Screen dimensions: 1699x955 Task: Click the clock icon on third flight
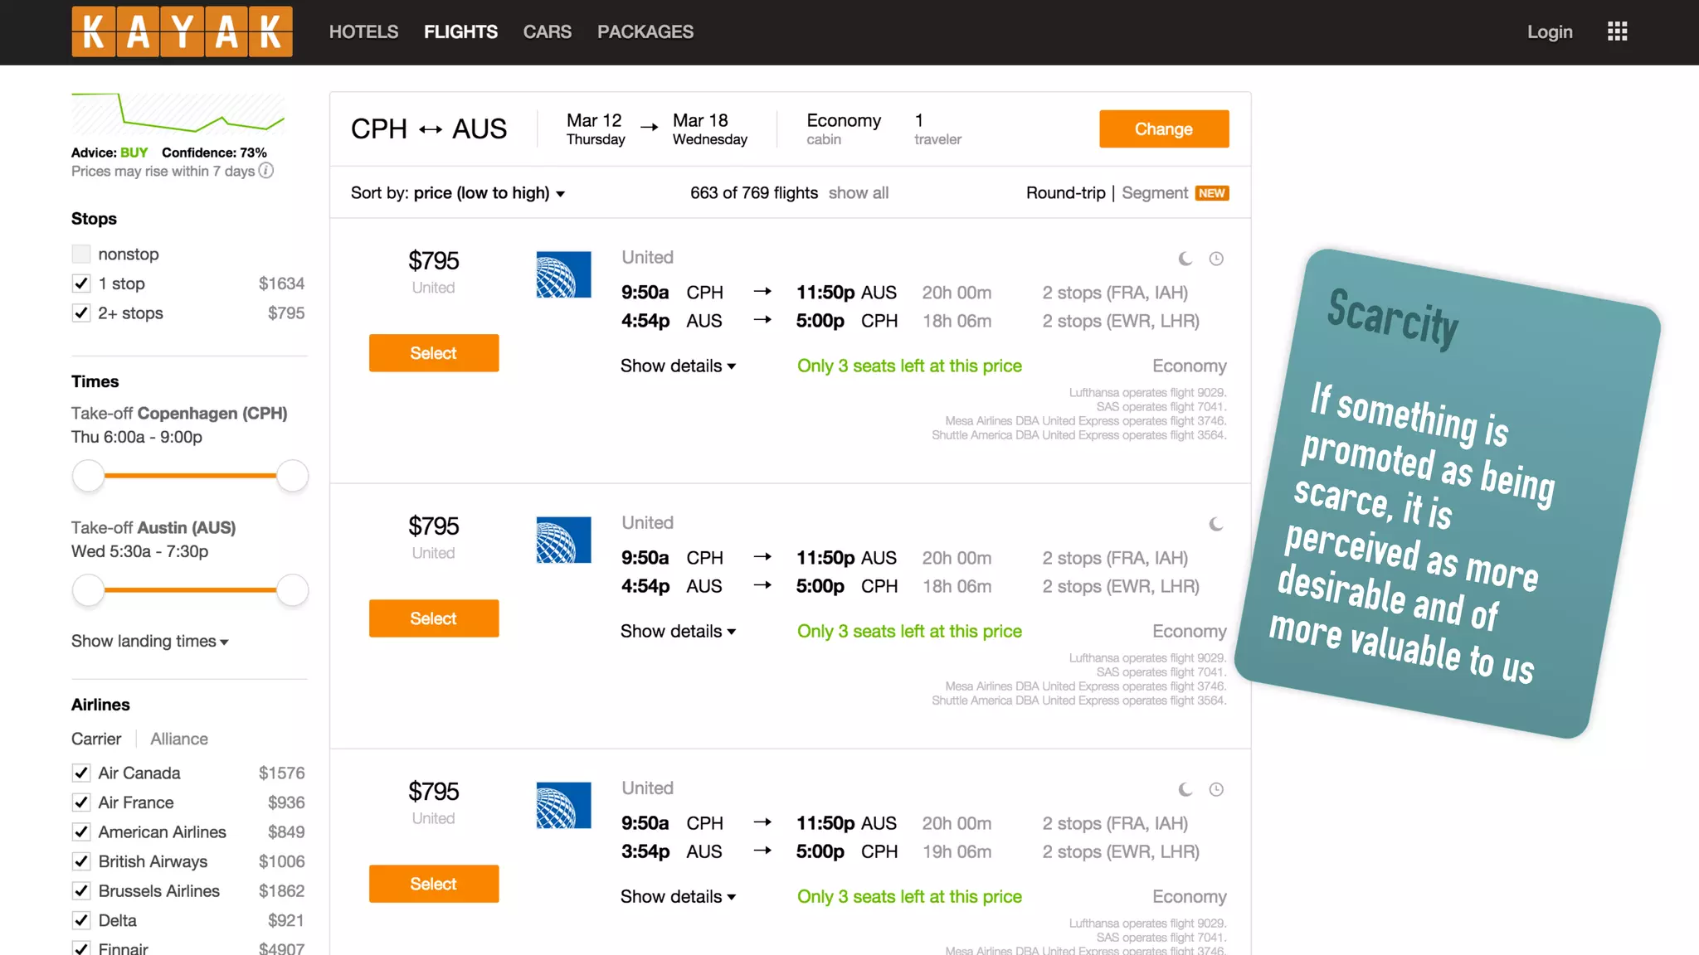click(1216, 789)
